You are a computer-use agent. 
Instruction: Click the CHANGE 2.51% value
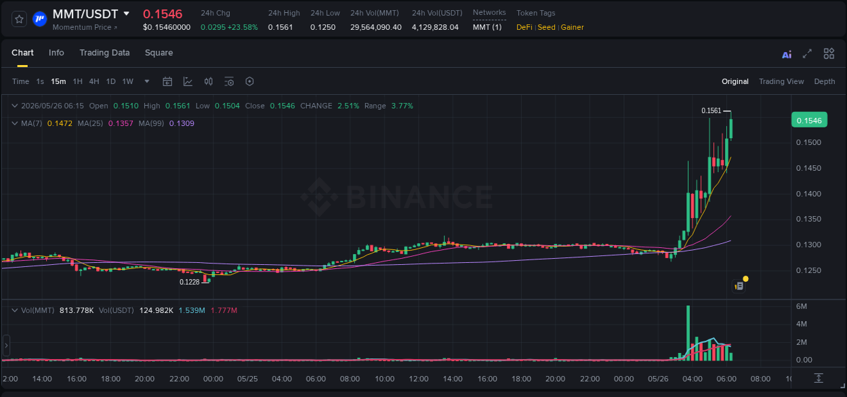tap(348, 106)
